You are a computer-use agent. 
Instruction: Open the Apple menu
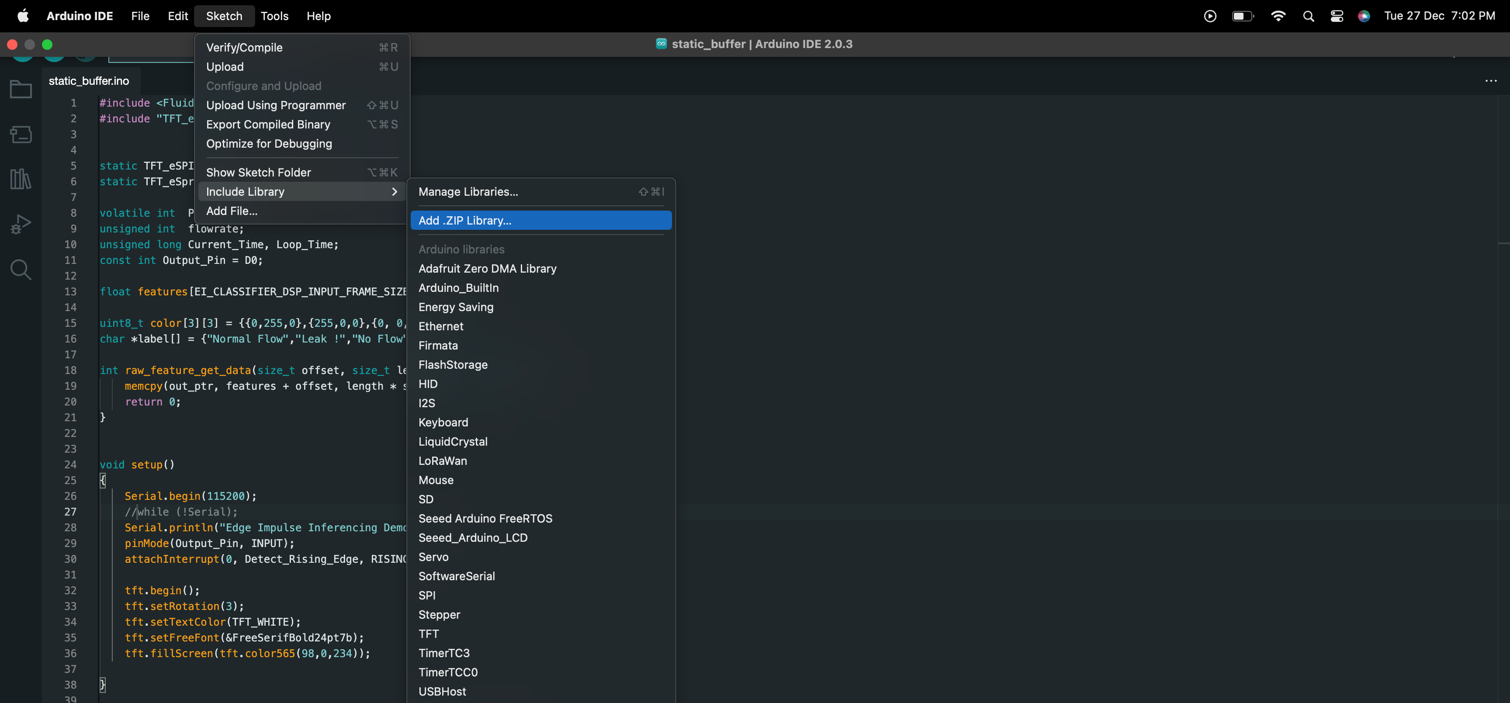tap(23, 16)
